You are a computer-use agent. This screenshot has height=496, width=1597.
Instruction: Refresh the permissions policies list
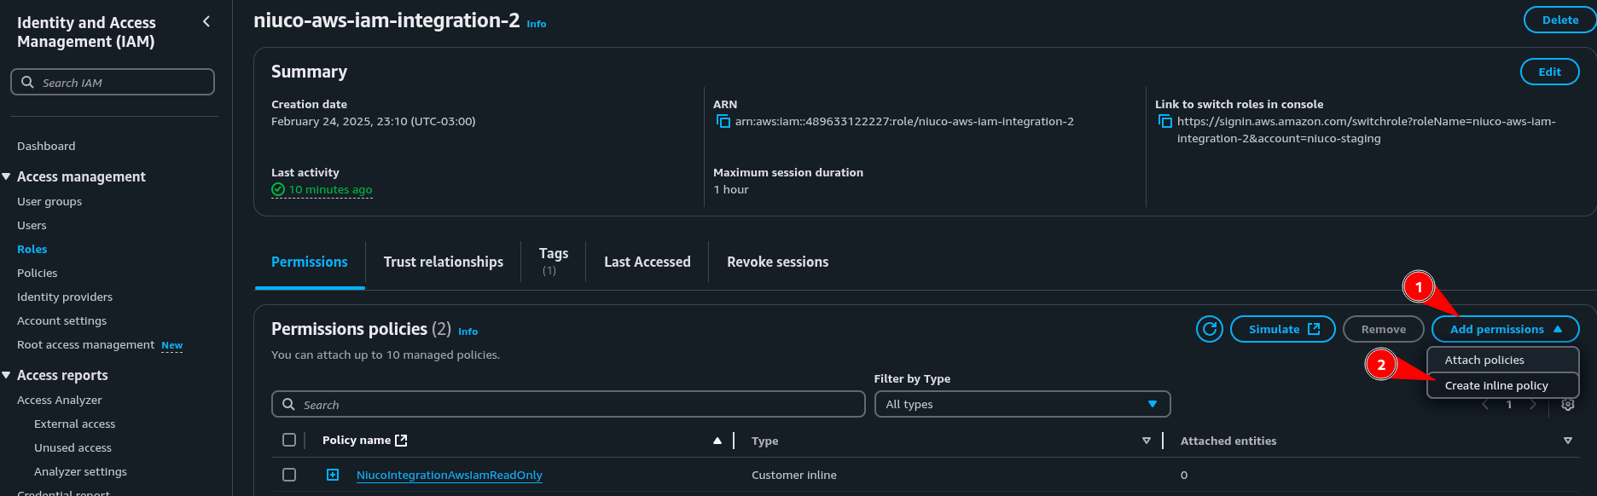[x=1210, y=329]
